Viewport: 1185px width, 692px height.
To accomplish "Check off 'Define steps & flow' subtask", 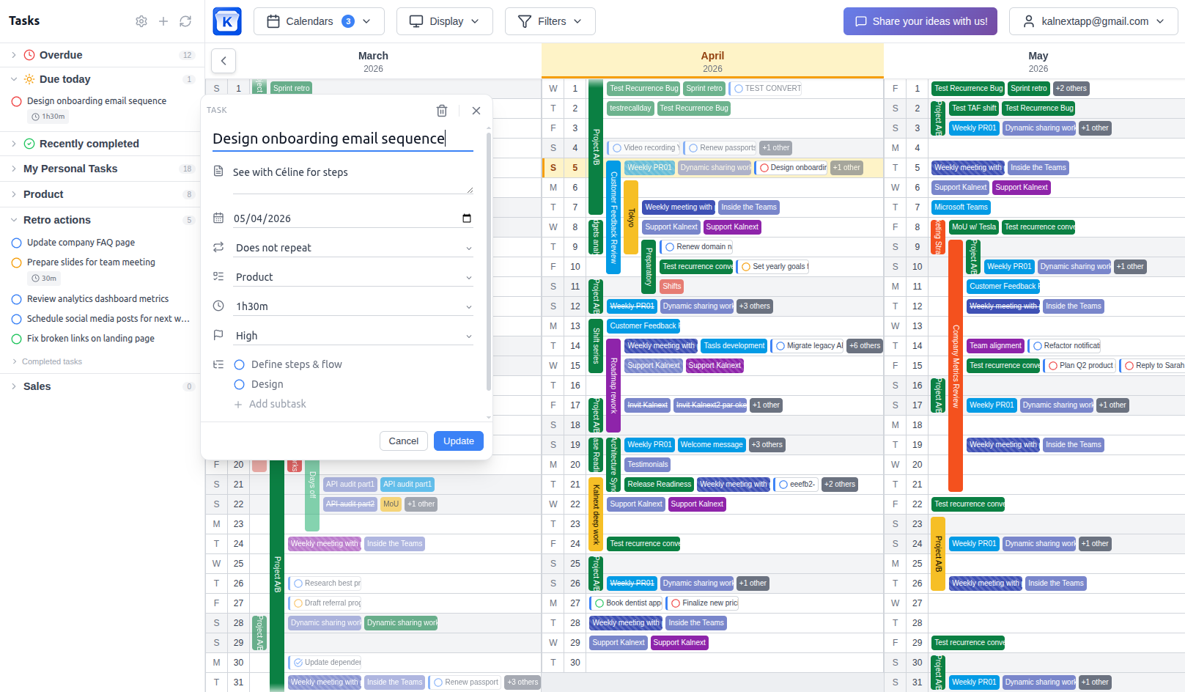I will 239,364.
